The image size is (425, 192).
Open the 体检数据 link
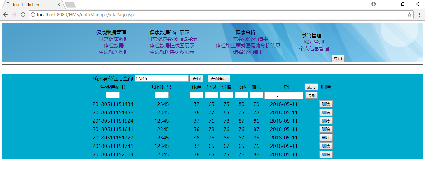point(114,46)
